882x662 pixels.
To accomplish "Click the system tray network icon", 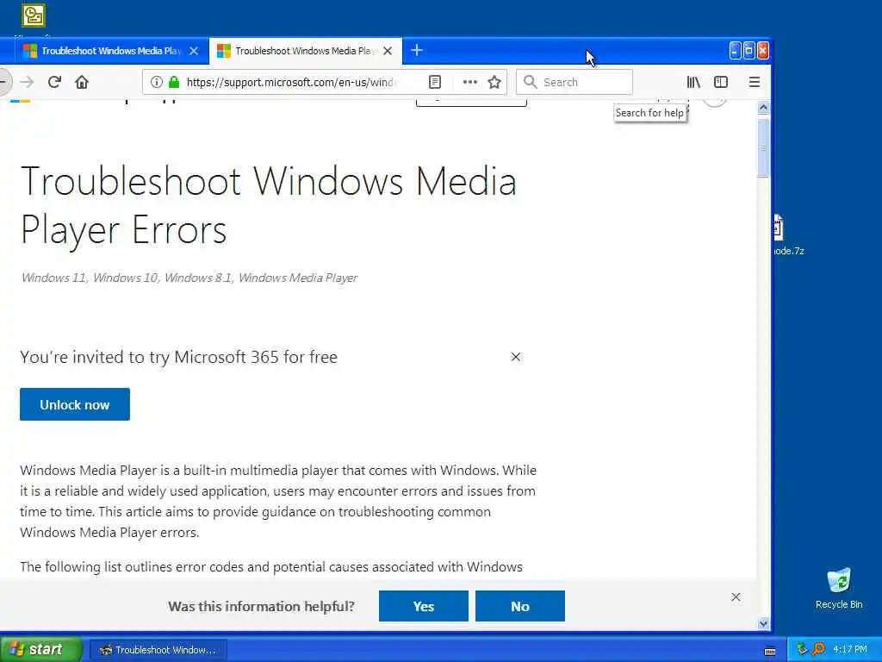I will [x=802, y=650].
